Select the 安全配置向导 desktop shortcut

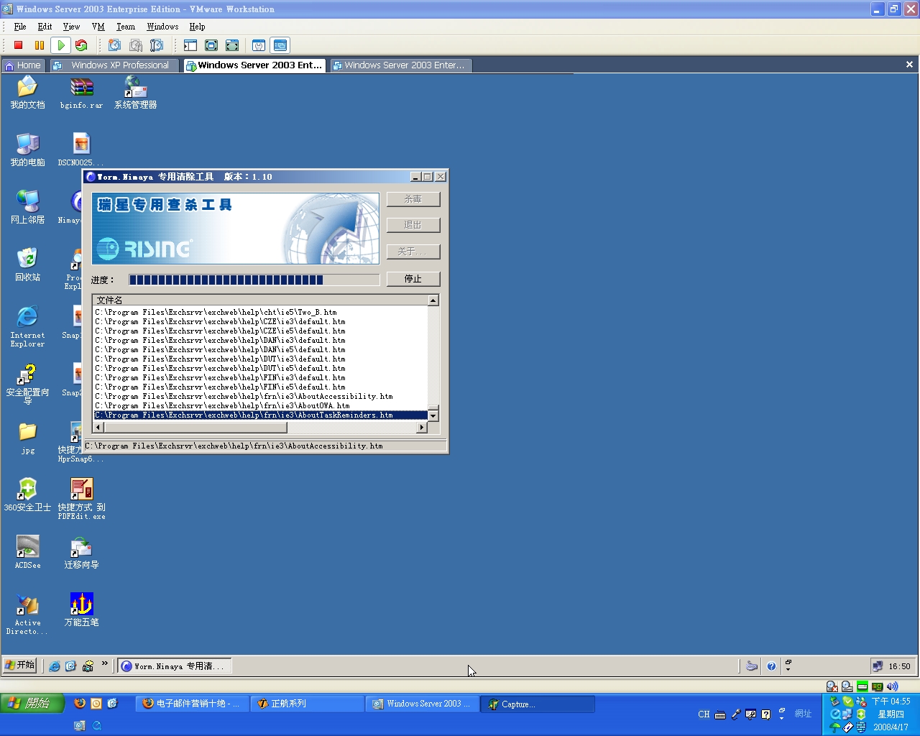pyautogui.click(x=27, y=384)
